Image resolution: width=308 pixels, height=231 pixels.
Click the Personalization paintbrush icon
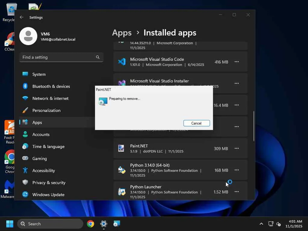click(x=25, y=110)
